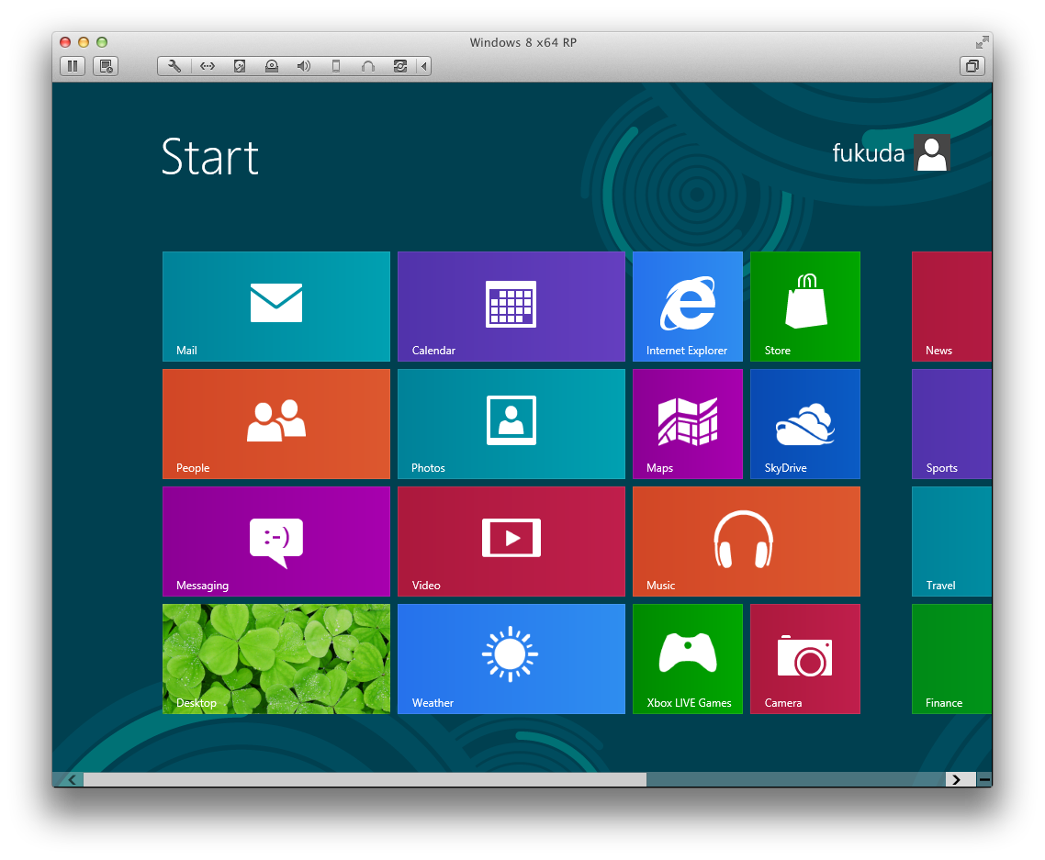Enter full screen using top-right arrows
1045x860 pixels.
pos(982,42)
